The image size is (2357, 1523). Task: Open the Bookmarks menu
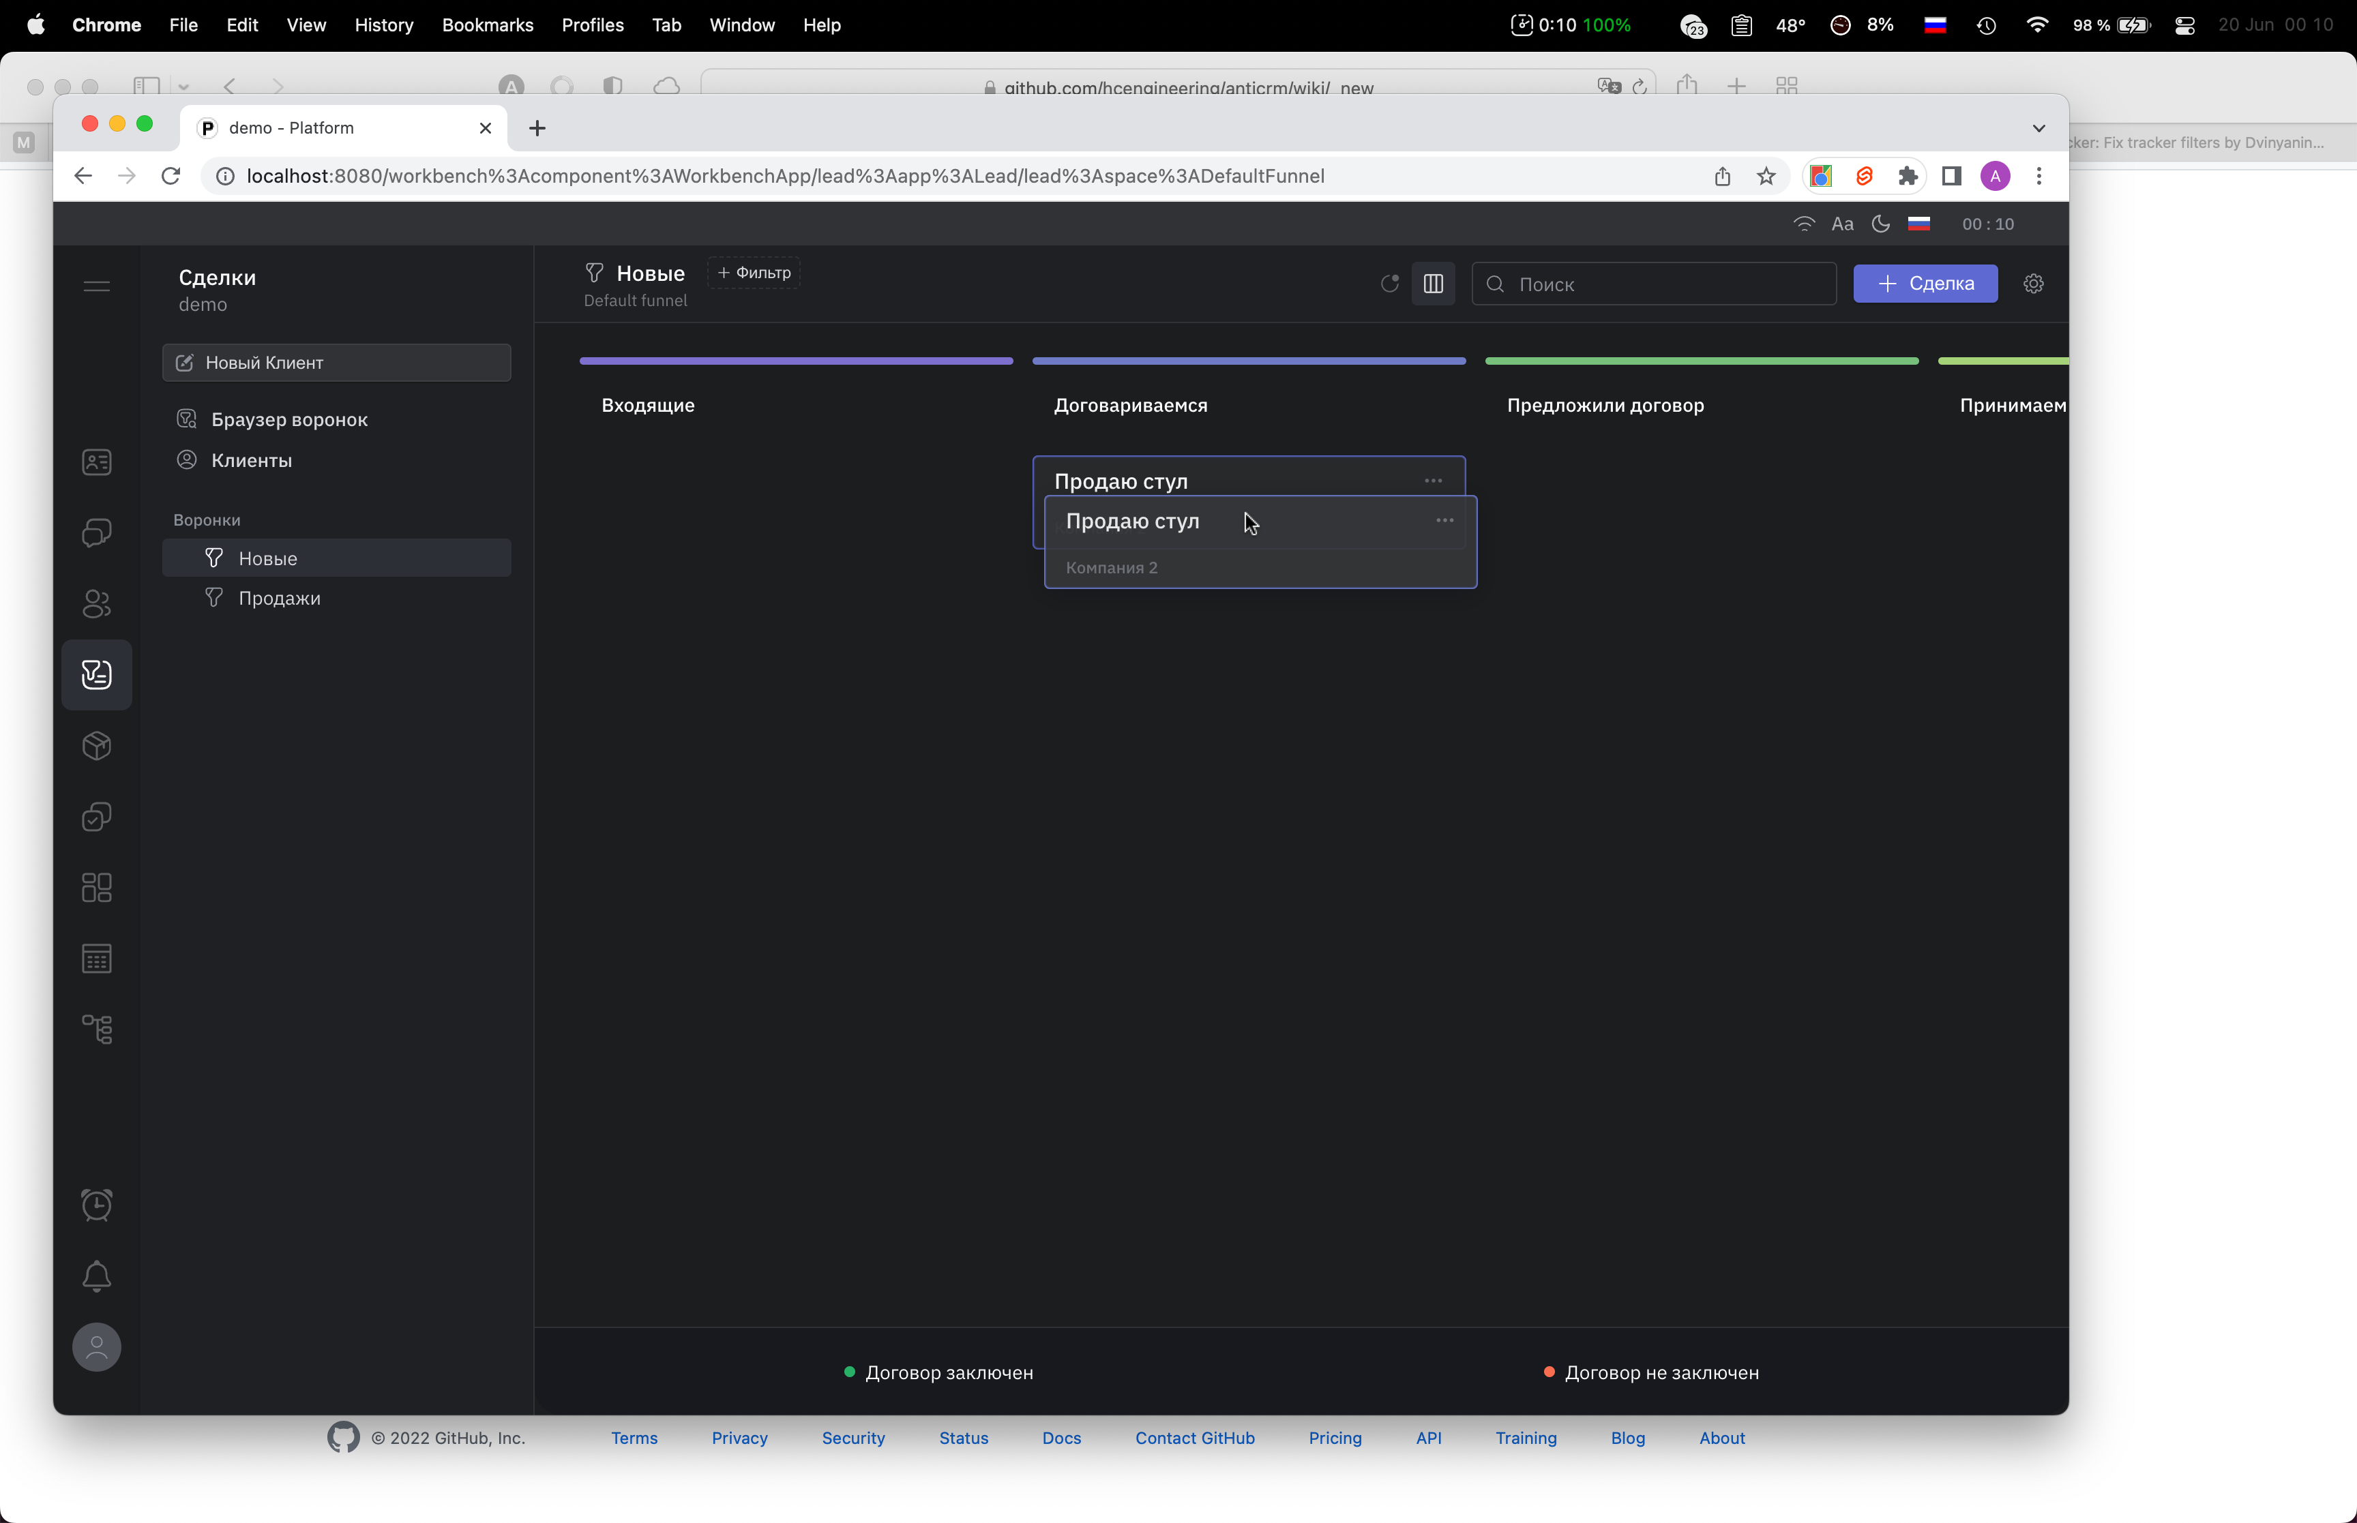pos(488,25)
